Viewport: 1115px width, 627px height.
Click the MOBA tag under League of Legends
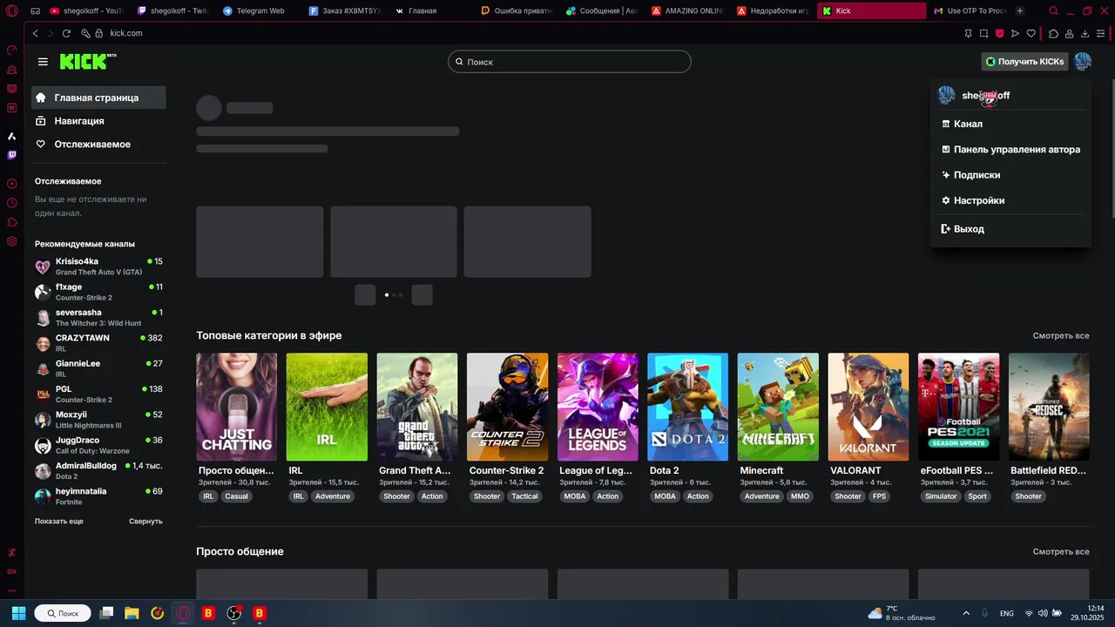tap(575, 496)
